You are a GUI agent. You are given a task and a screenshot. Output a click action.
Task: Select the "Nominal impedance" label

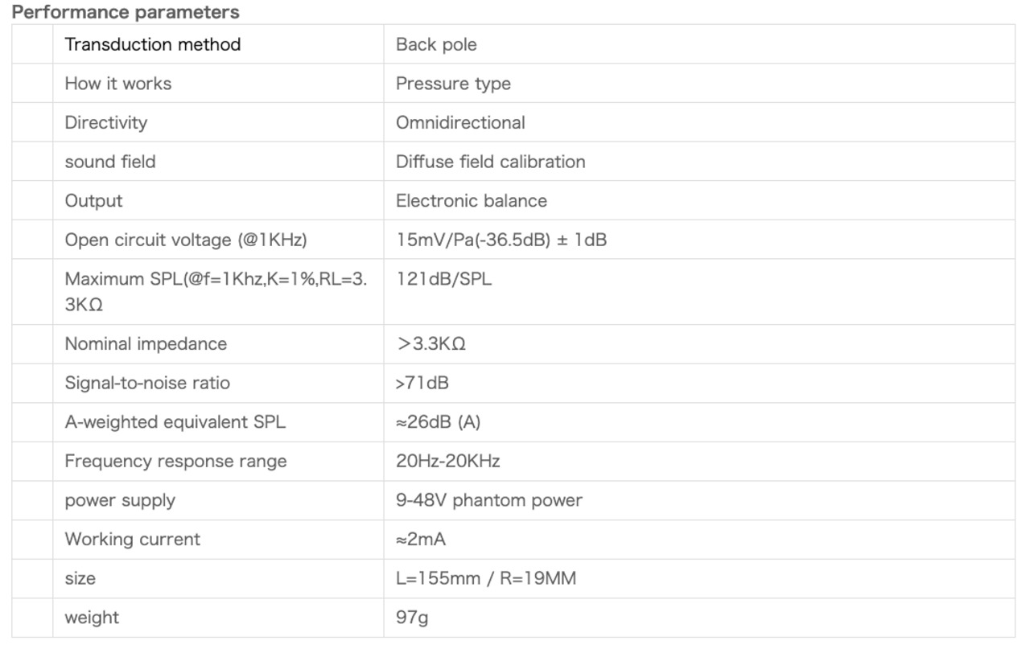click(146, 344)
